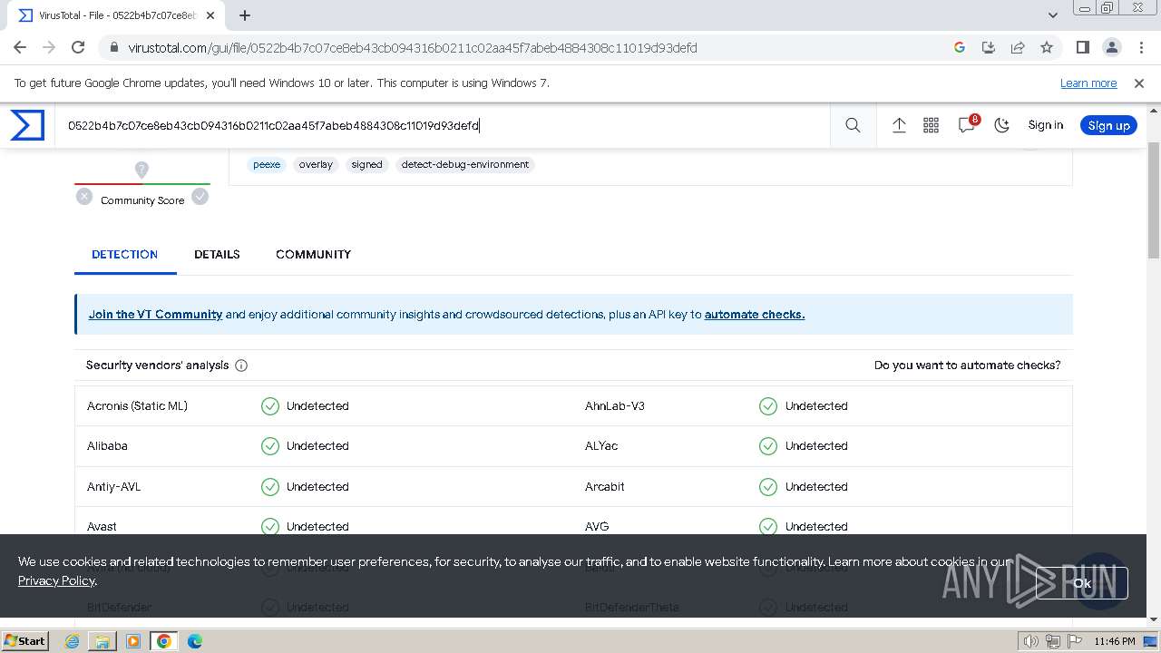Click Antiy-AVL vendor name
Viewport: 1161px width, 653px height.
(x=113, y=486)
